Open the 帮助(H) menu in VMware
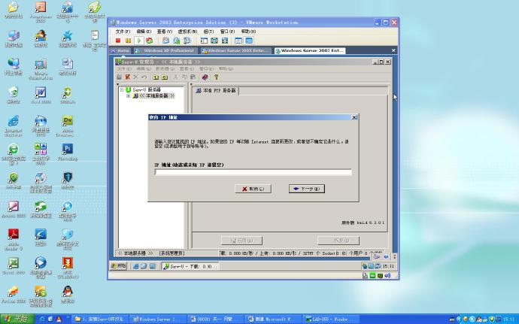The width and height of the screenshot is (519, 324). click(248, 32)
